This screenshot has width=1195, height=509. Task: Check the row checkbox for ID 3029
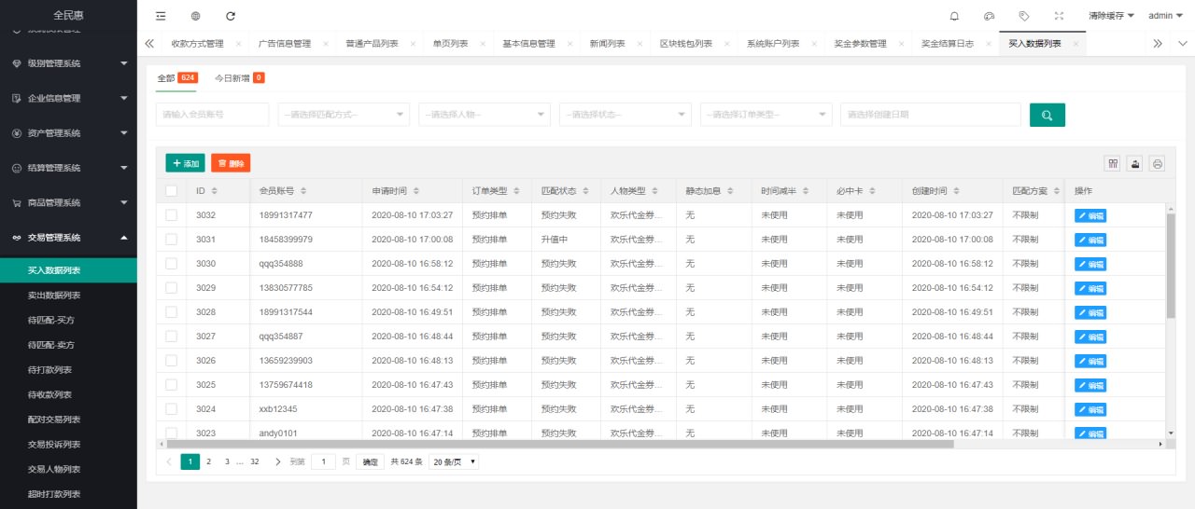tap(171, 288)
